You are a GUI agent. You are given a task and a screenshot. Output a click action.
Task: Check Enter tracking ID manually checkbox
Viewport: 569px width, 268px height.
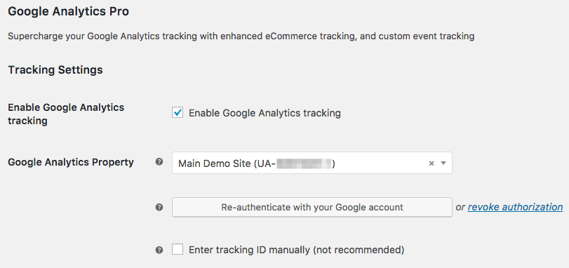click(x=178, y=250)
